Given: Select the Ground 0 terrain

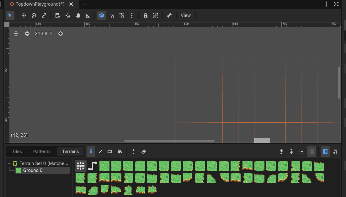Looking at the screenshot, I should point(42,170).
